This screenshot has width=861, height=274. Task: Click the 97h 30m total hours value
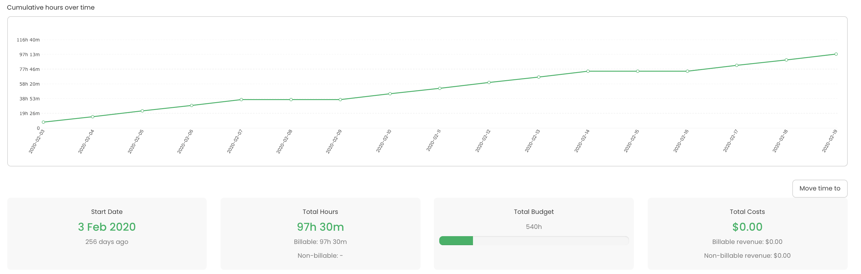(x=320, y=227)
